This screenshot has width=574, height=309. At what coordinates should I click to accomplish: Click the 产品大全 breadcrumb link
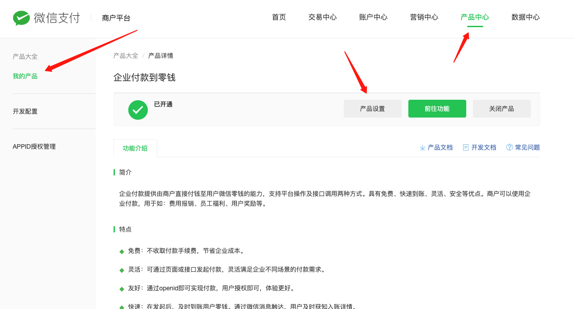point(126,56)
